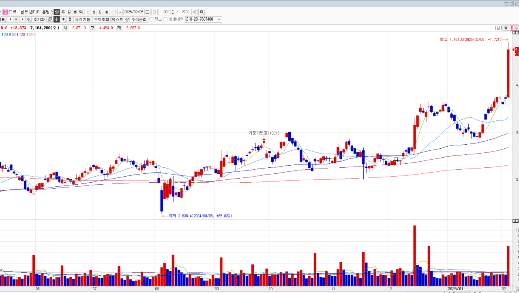
Task: Click the right arrow scroll-forward icon
Action: click(22, 19)
